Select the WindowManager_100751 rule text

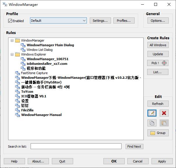coord(47,59)
